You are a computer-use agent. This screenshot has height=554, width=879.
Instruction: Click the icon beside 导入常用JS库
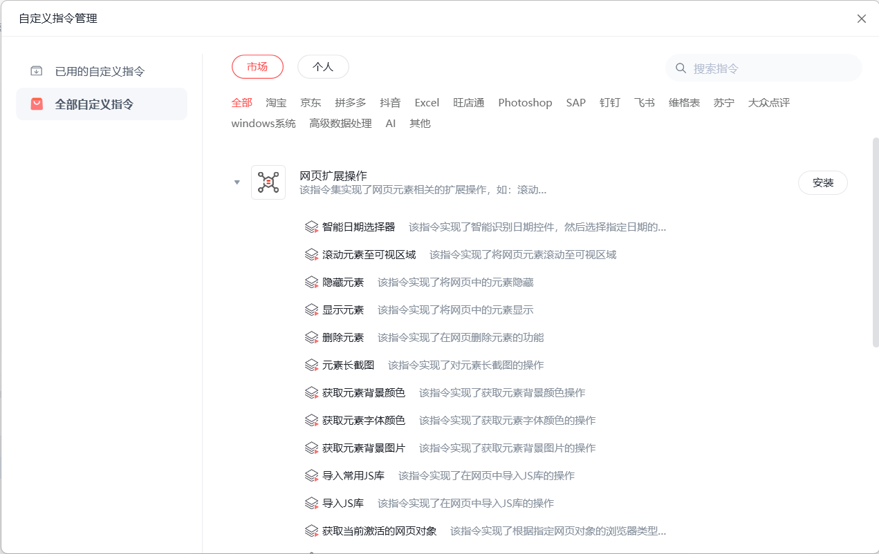(x=311, y=475)
